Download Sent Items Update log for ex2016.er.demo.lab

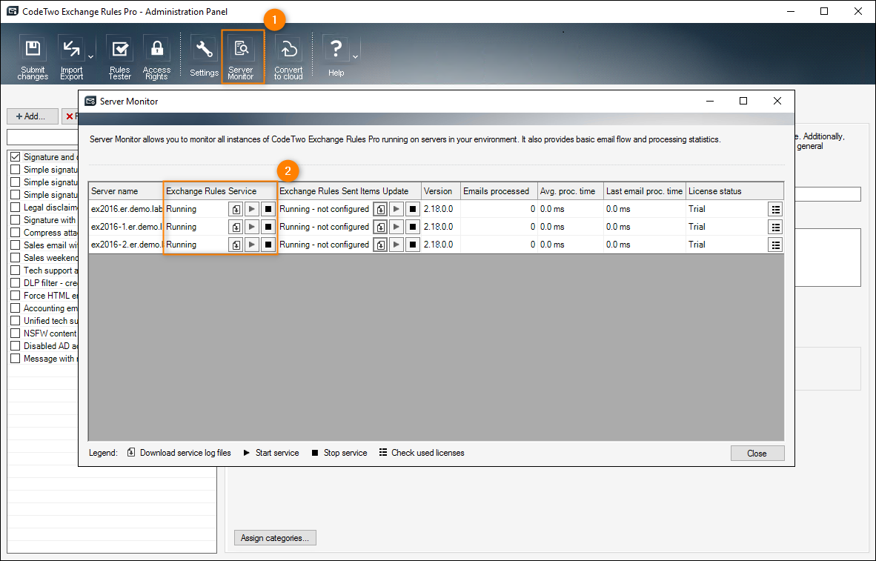click(380, 210)
